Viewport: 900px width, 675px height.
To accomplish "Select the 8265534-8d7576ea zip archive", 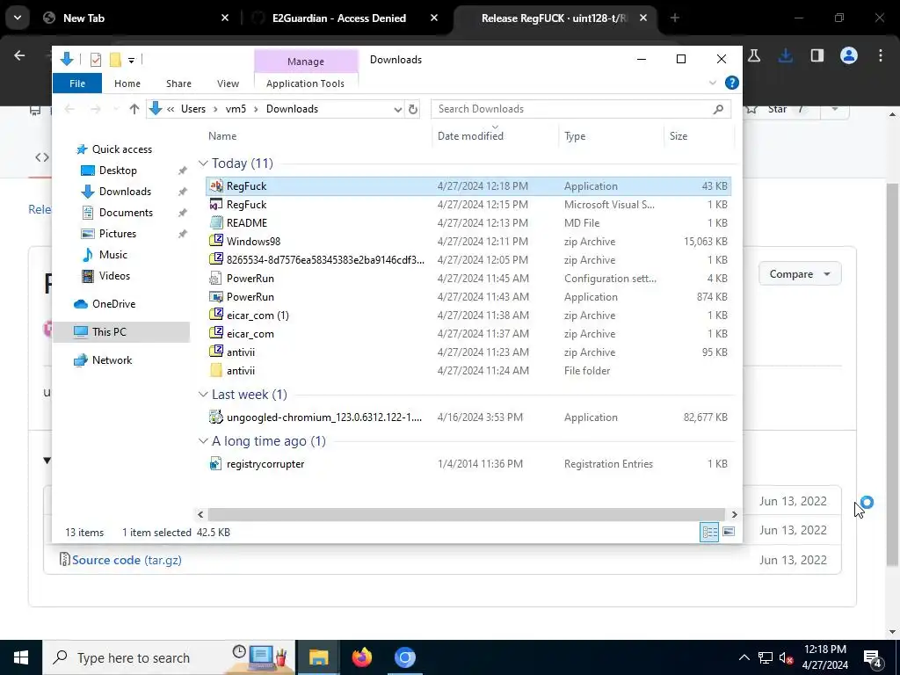I will (468, 260).
